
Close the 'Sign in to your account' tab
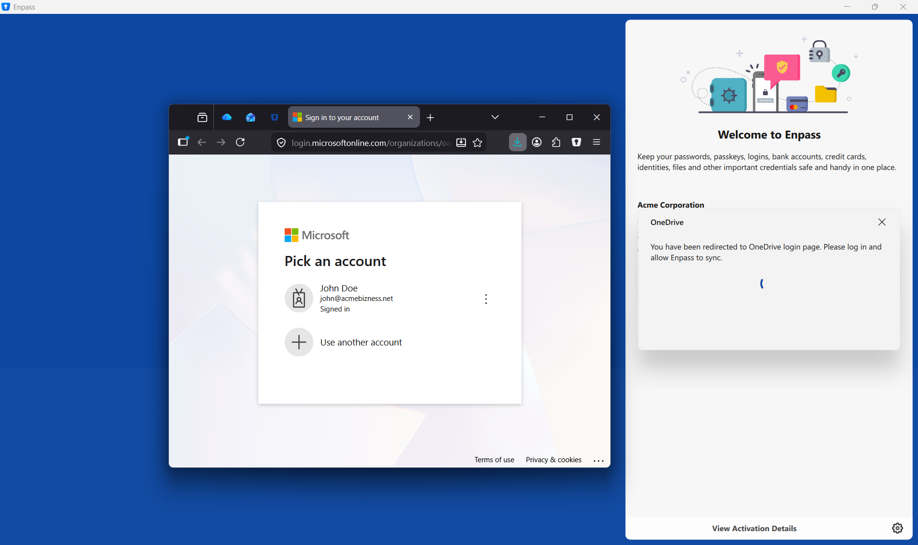tap(410, 117)
